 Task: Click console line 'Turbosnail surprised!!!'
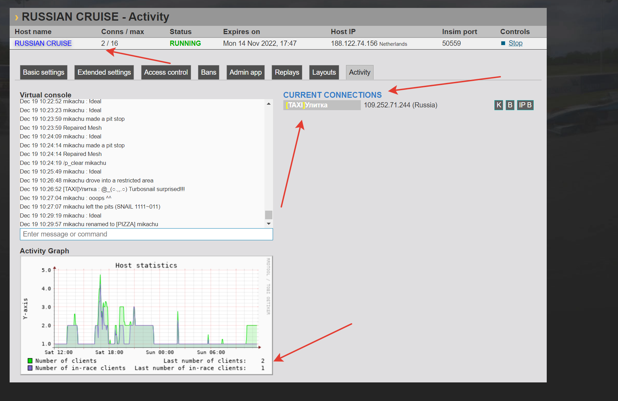(x=102, y=189)
